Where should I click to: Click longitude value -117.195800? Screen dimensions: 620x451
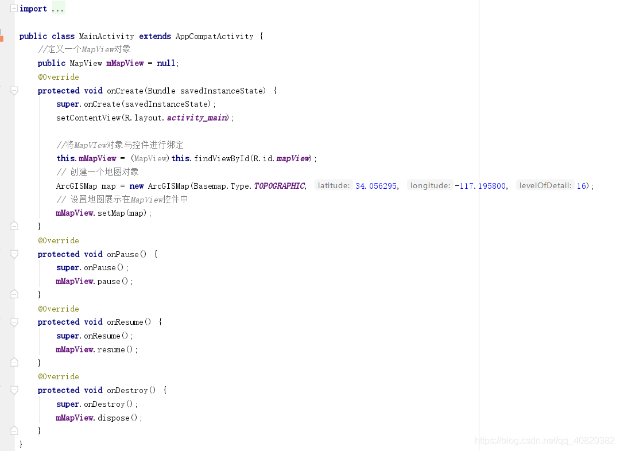click(480, 186)
